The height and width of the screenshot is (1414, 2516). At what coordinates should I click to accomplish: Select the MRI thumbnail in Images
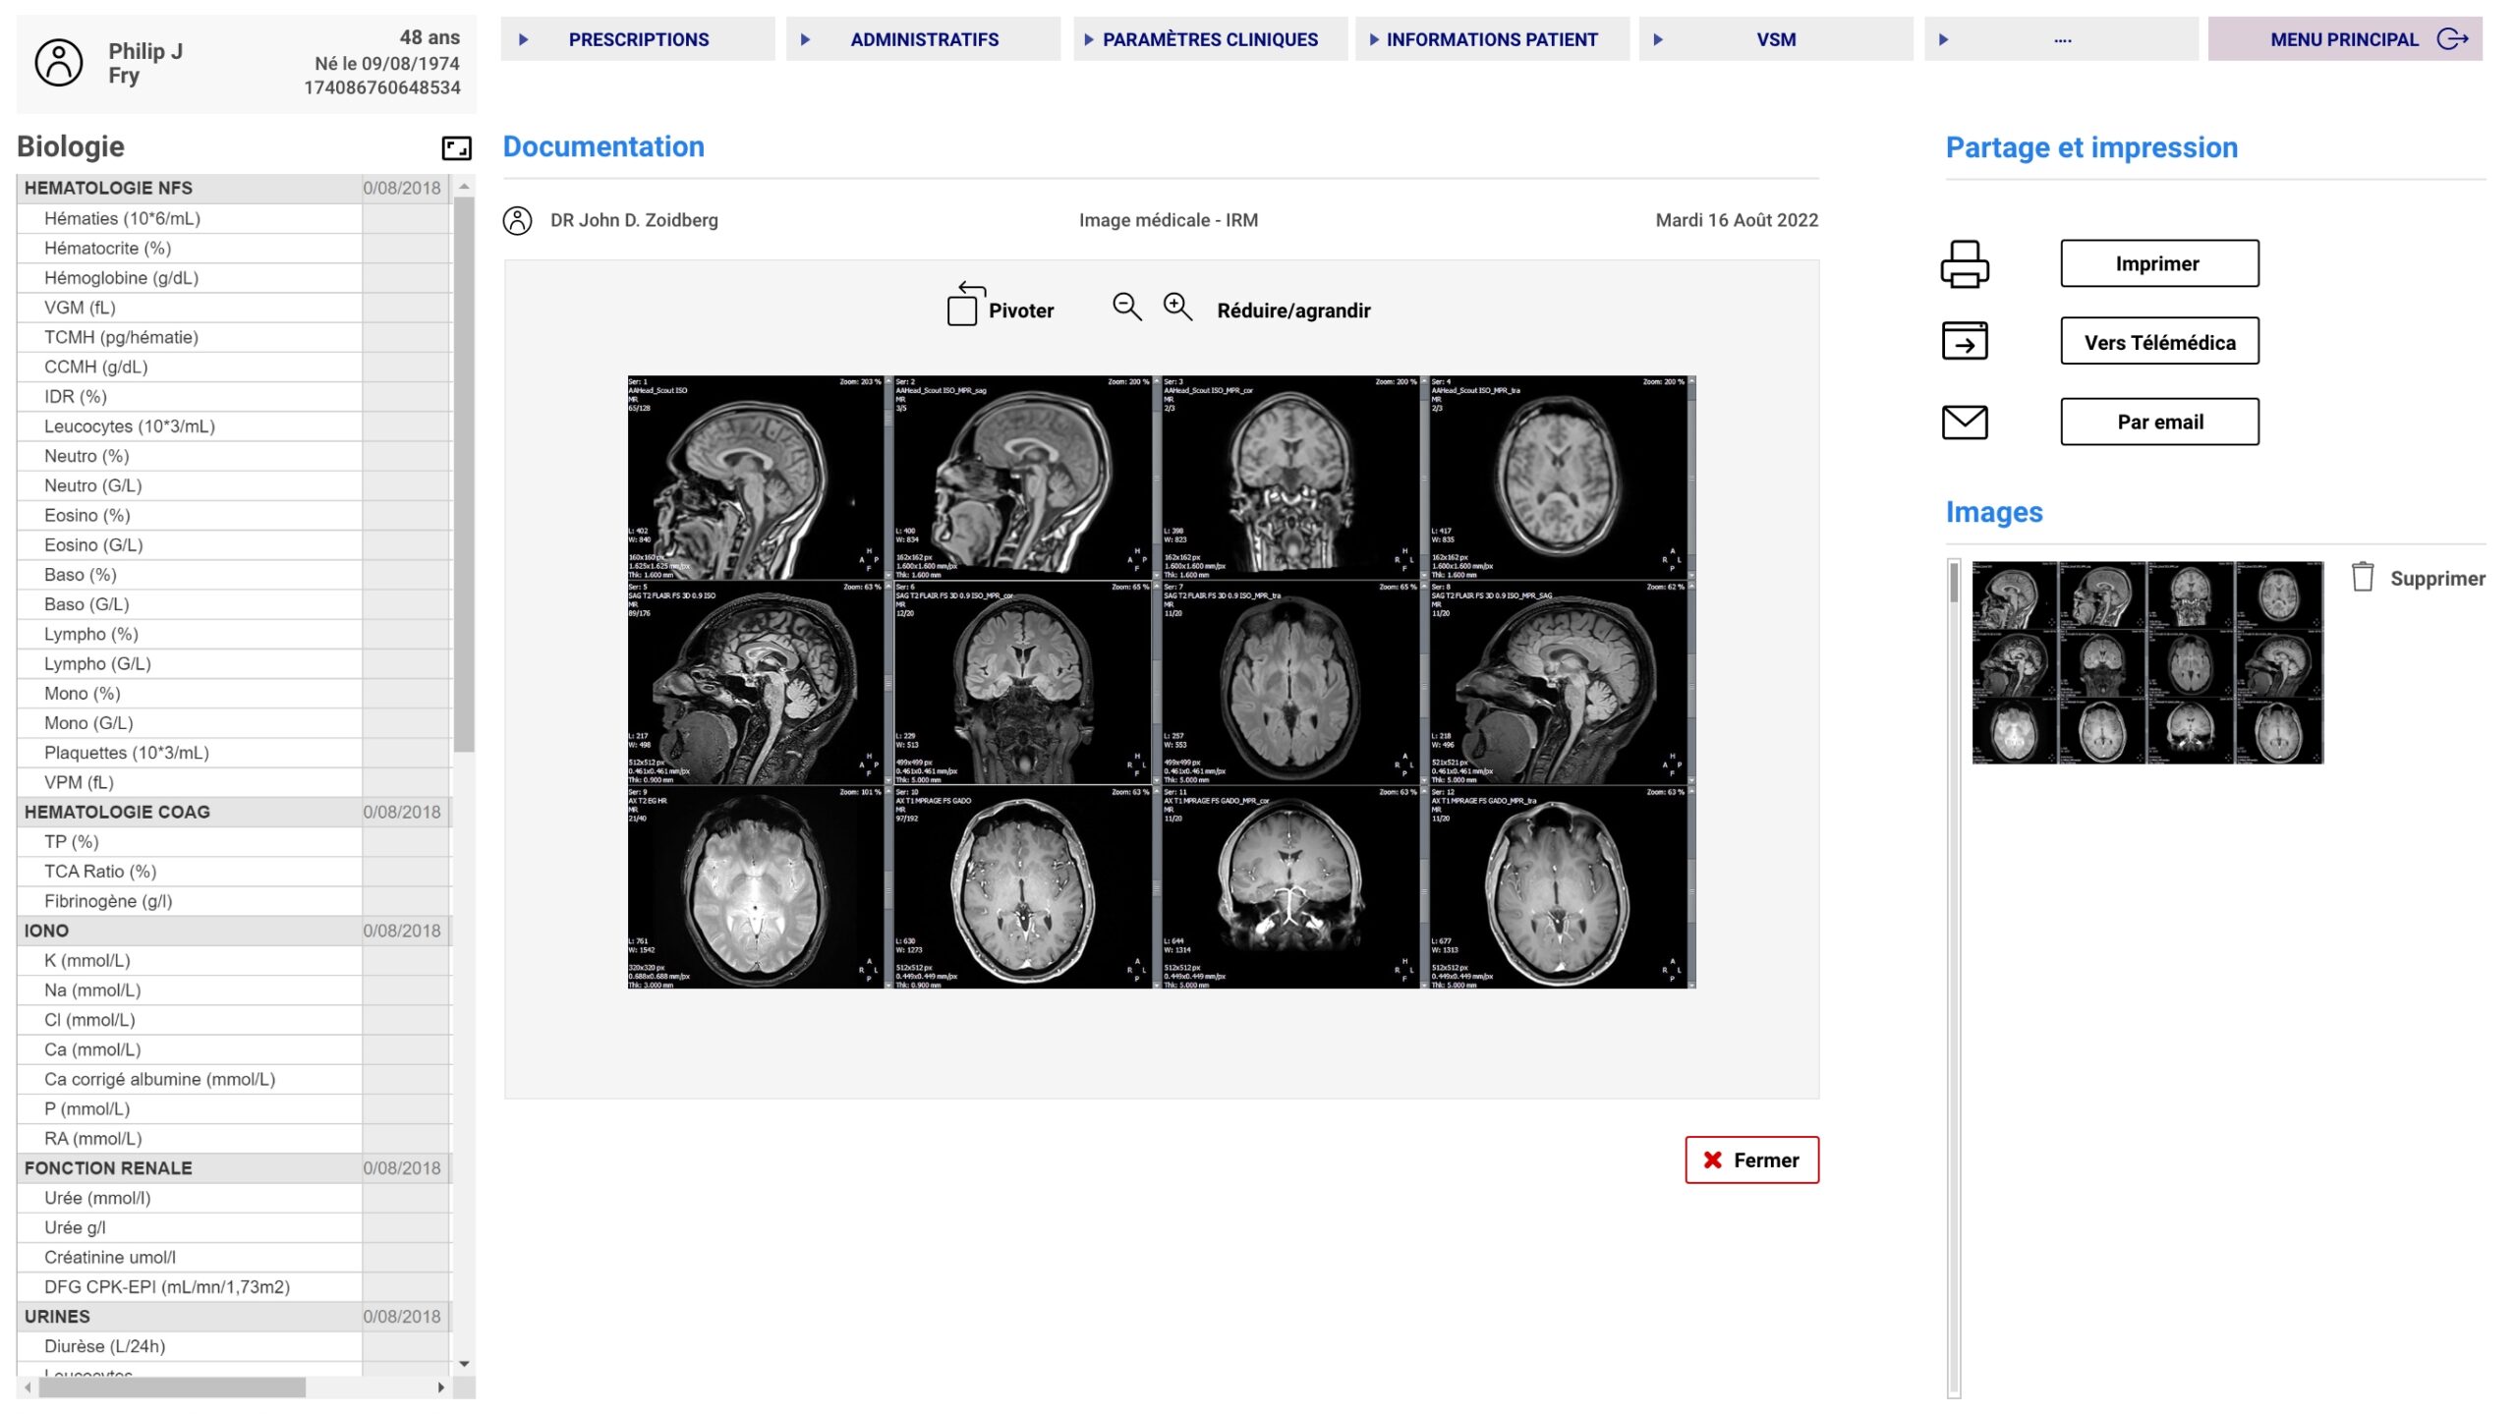click(x=2146, y=662)
